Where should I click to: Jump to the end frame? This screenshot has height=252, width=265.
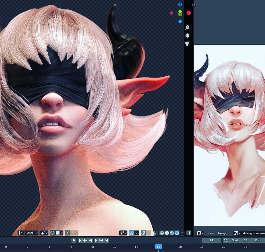tap(107, 240)
